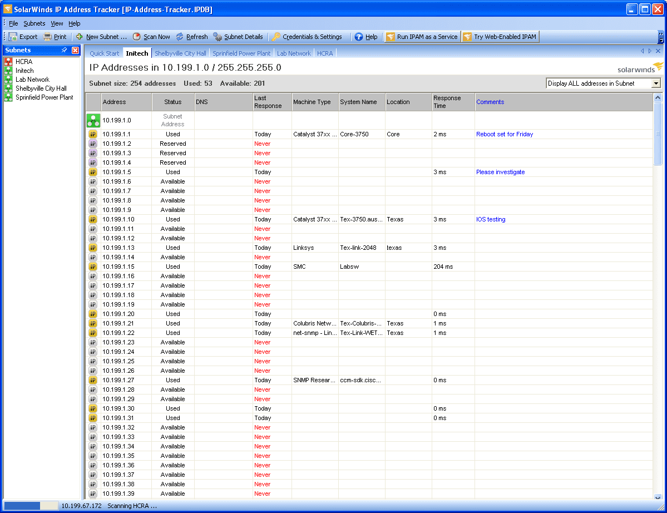The image size is (667, 513).
Task: Click the reserved IP icon for 10.199.1.2
Action: 93,144
